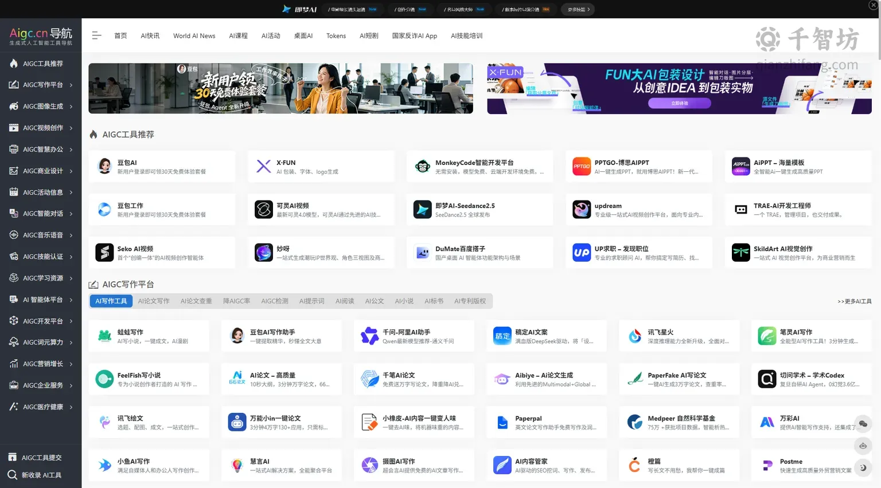Open the 笔灵AI写作 icon
The image size is (881, 488).
(767, 336)
